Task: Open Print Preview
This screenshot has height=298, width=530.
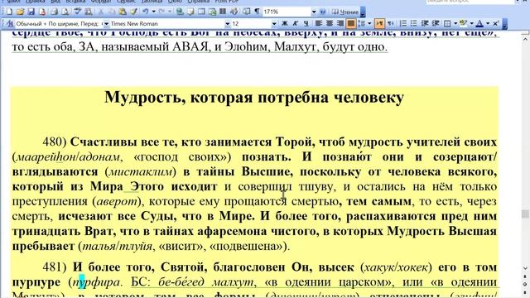Action: [x=65, y=12]
